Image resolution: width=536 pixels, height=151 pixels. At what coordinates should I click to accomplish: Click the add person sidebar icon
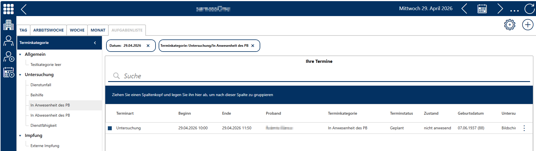click(x=9, y=56)
